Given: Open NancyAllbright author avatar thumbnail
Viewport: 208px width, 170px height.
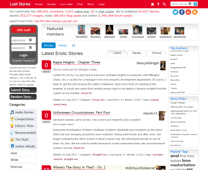Looking at the screenshot, I should pos(163,65).
